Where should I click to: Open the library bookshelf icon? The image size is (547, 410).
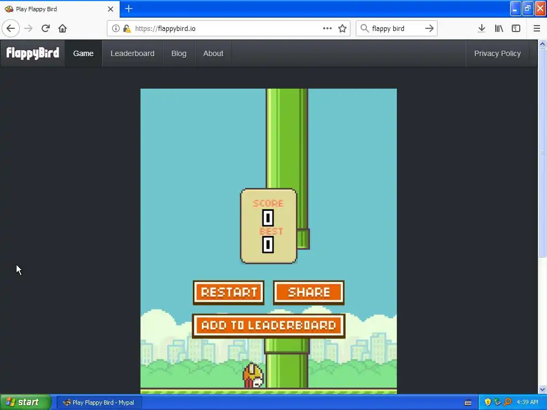pos(499,28)
